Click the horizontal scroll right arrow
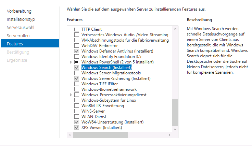 (x=169, y=135)
